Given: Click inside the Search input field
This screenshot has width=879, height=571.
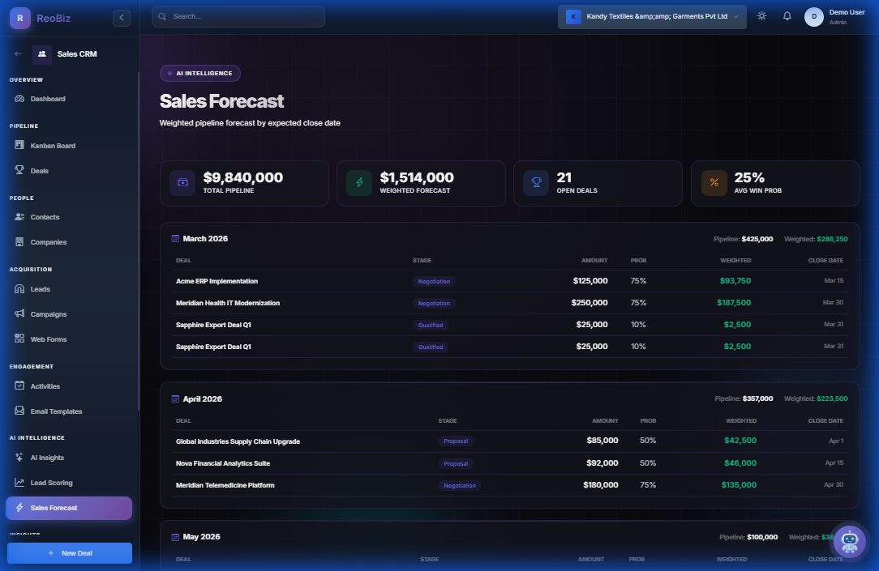Looking at the screenshot, I should click(x=238, y=16).
